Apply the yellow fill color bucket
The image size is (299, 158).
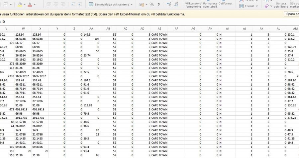coord(20,4)
